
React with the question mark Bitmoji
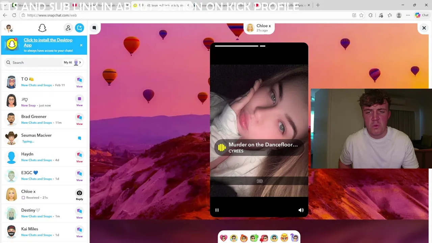pos(294,238)
